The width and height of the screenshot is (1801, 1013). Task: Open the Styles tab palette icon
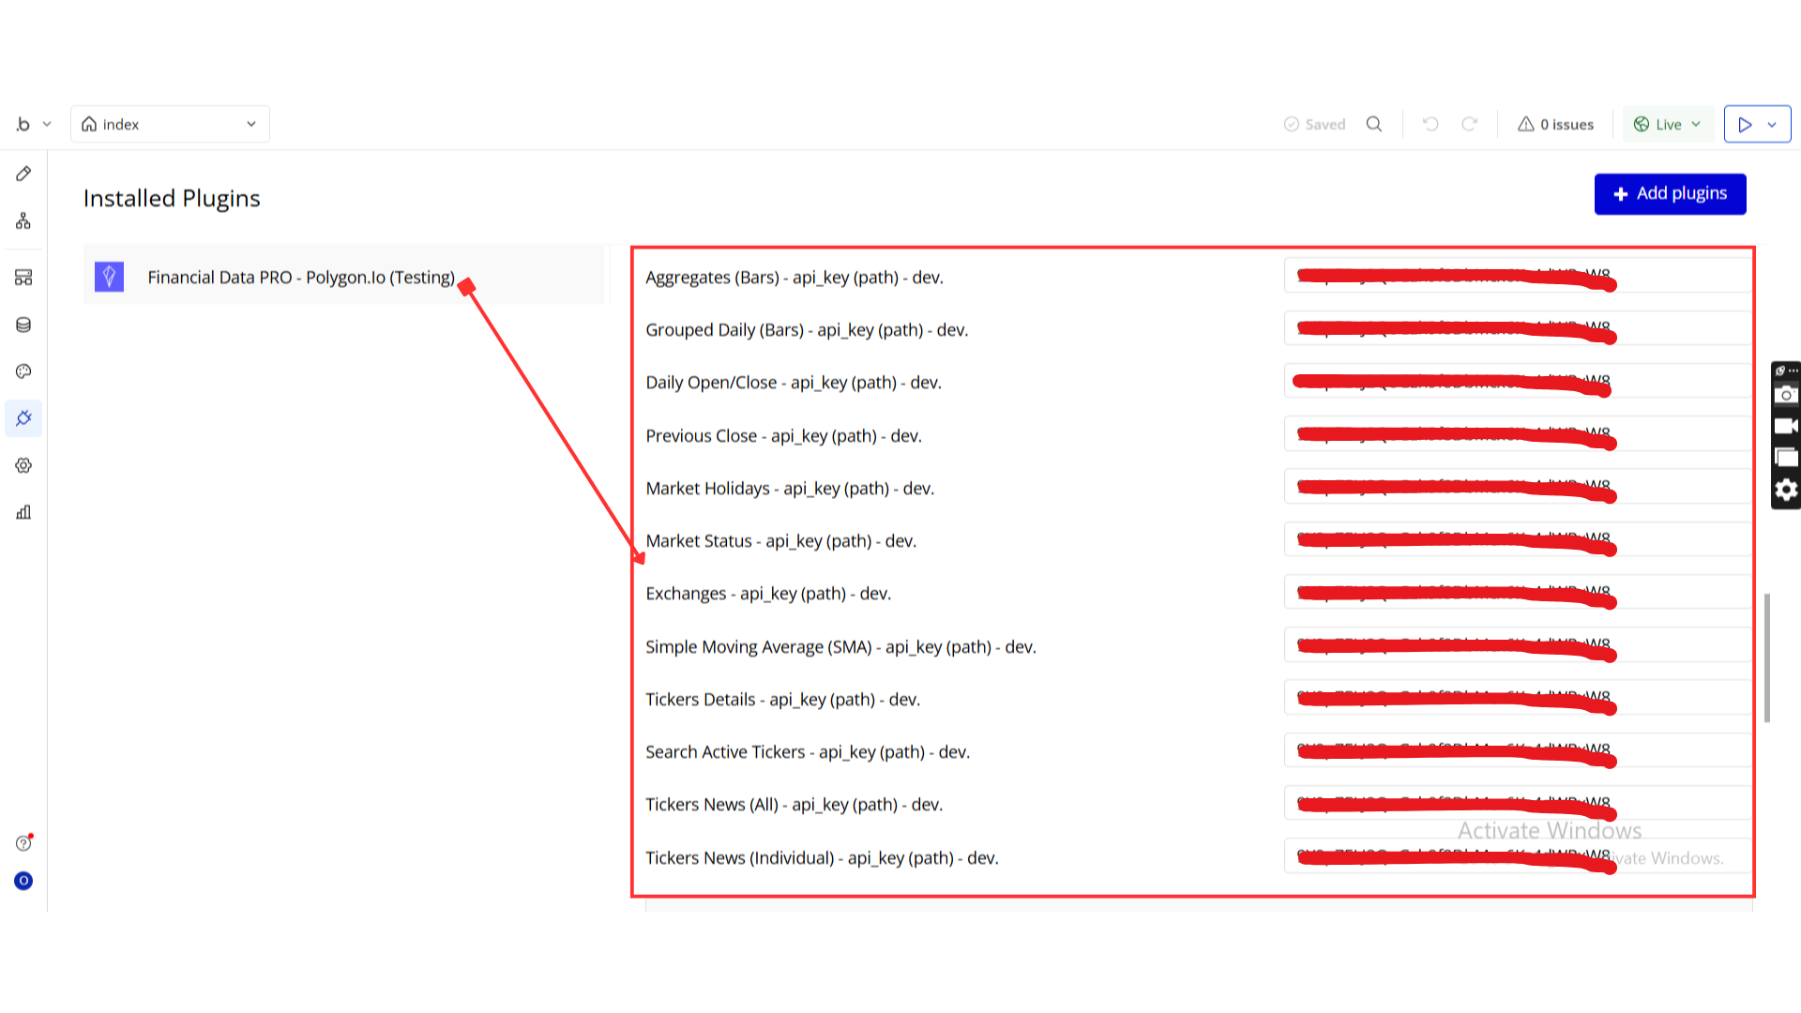click(x=23, y=371)
